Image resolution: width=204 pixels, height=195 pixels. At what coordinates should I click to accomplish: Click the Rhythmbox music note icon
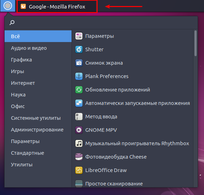point(79,143)
